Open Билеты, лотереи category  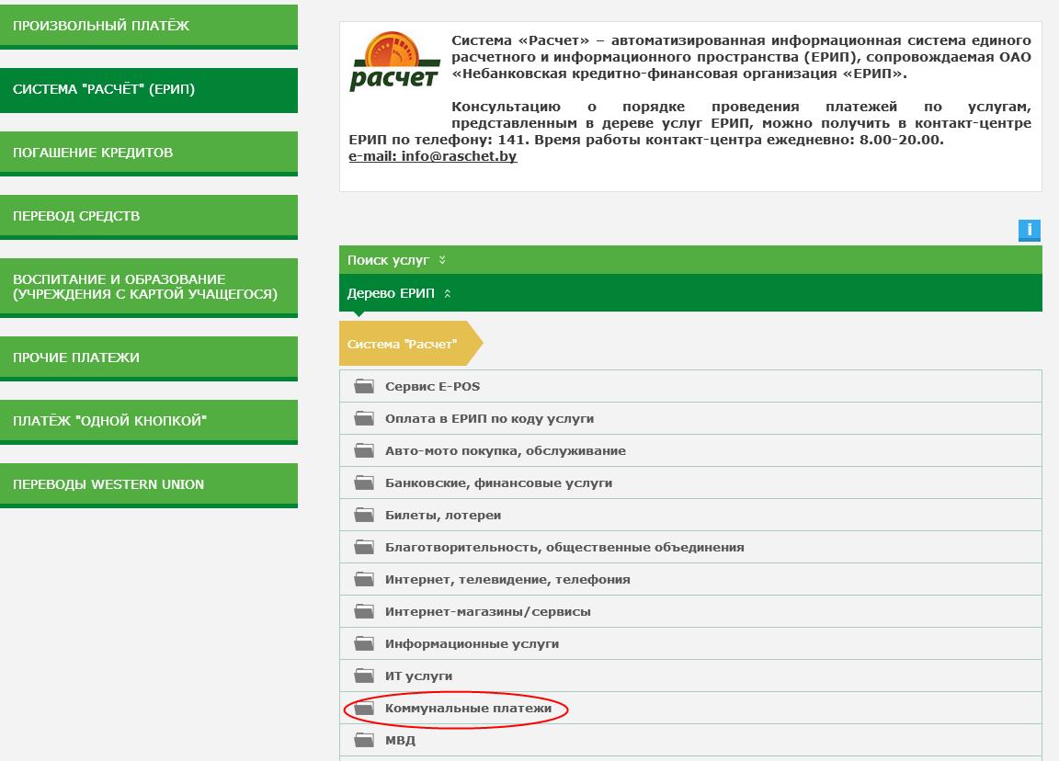click(690, 516)
